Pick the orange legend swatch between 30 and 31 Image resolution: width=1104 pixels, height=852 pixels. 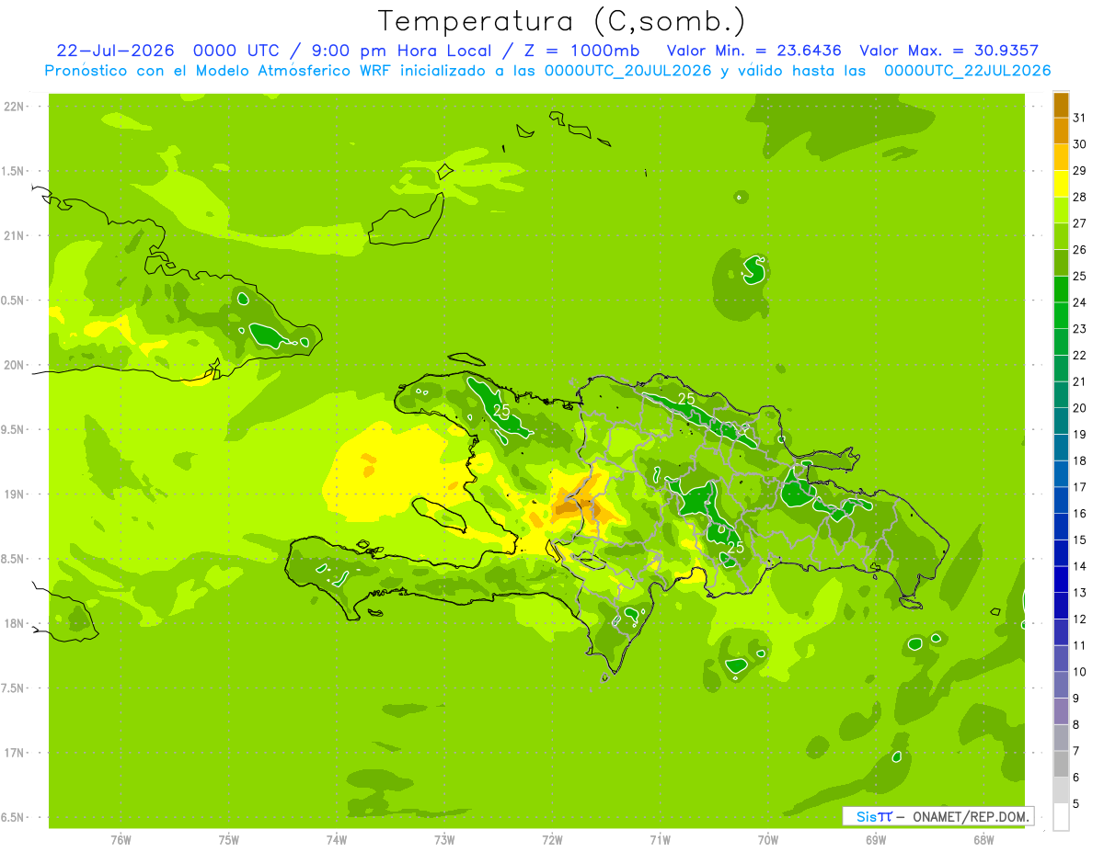point(1061,131)
